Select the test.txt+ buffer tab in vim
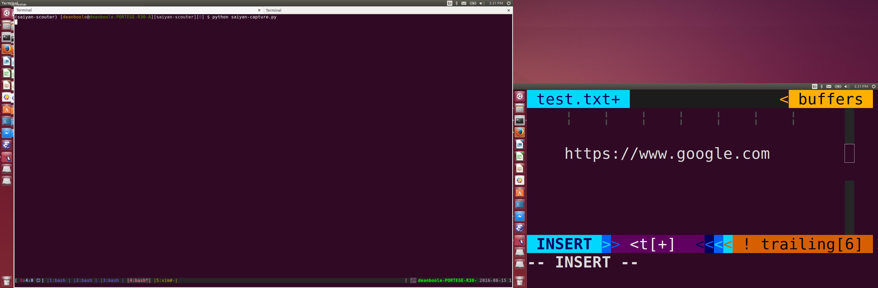 [578, 99]
